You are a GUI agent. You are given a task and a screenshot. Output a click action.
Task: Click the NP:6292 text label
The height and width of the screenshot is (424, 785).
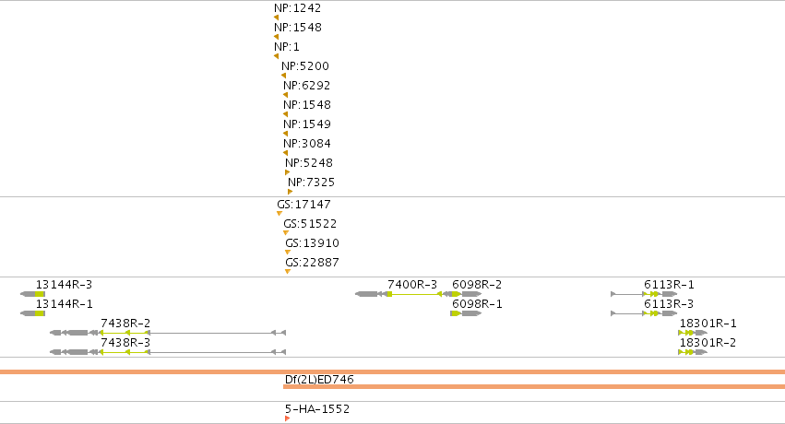tap(307, 86)
